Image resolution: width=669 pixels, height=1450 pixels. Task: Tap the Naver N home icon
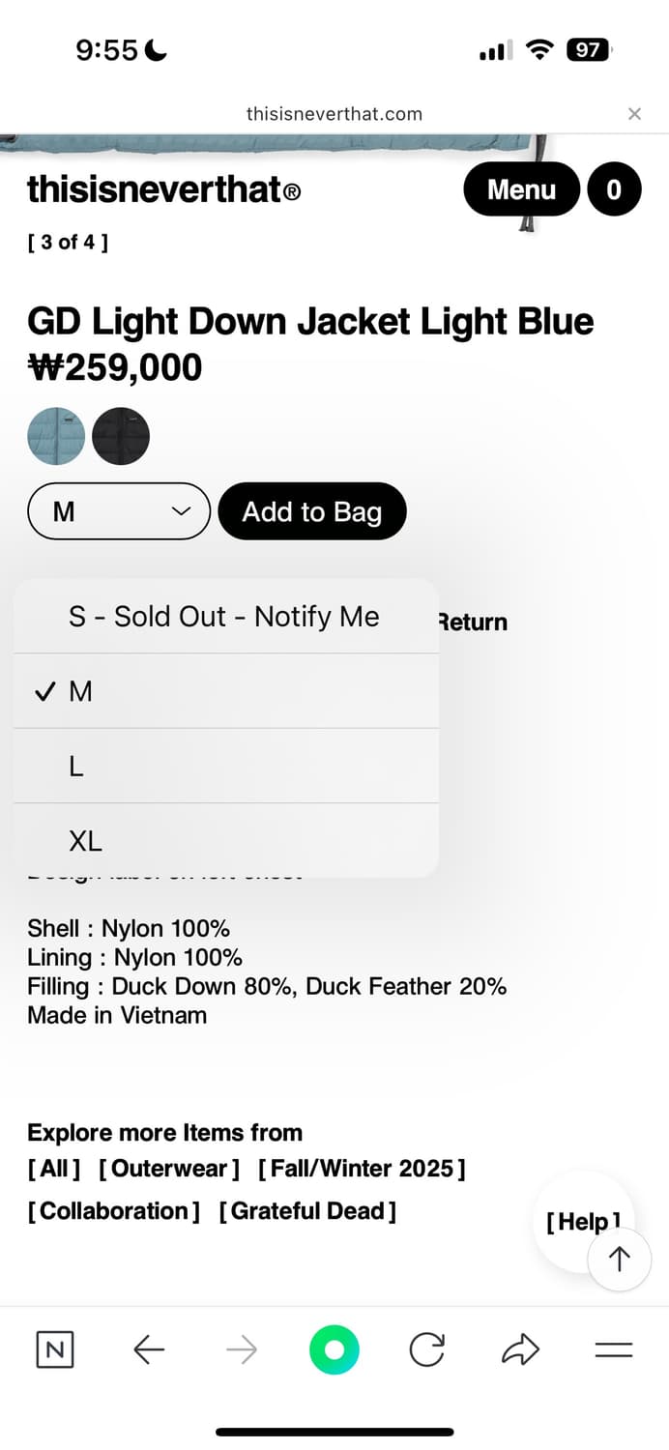pyautogui.click(x=55, y=1349)
